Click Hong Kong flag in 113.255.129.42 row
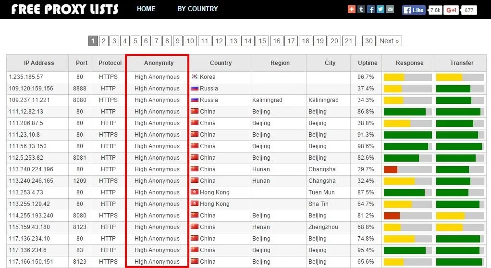 coord(195,204)
